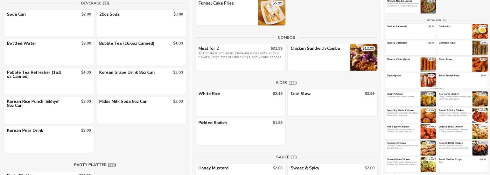Select the Onion Rings thumbnail image
Viewport: 490px width, 175px height.
coord(480,64)
